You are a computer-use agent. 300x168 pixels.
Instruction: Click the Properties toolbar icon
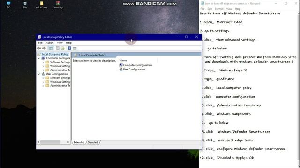click(x=58, y=49)
